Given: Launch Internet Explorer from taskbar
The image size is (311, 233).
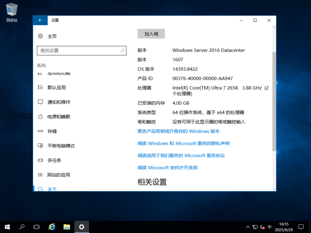Looking at the screenshot, I should tap(52, 227).
